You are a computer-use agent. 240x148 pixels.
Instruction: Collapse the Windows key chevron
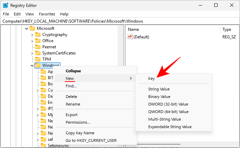(x=32, y=65)
